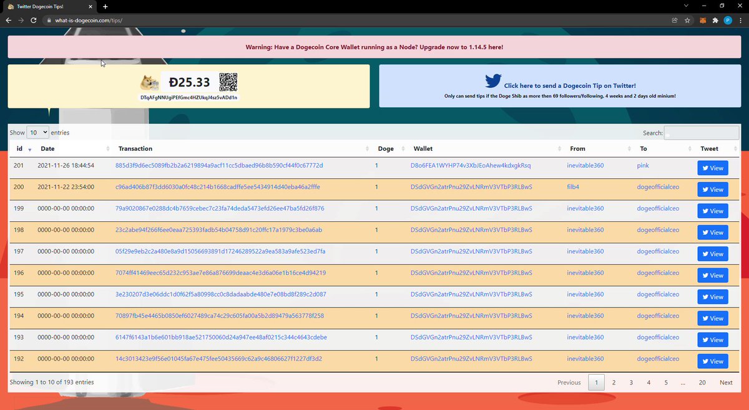Click the wallet address DTqAFgNNUgiPEfGmc4HZUkqJ4sz5vADd1n
The width and height of the screenshot is (749, 410).
pos(189,98)
